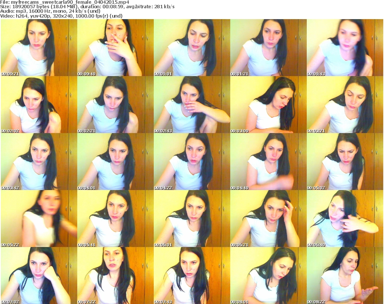Viewport: 384px width, 304px height.
Task: Select the thumbnail stamped 00:02:21
Action: [115, 105]
